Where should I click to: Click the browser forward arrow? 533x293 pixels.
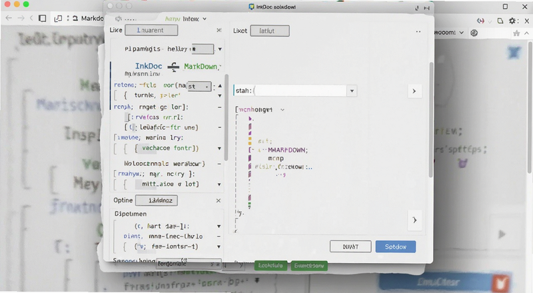coord(21,18)
